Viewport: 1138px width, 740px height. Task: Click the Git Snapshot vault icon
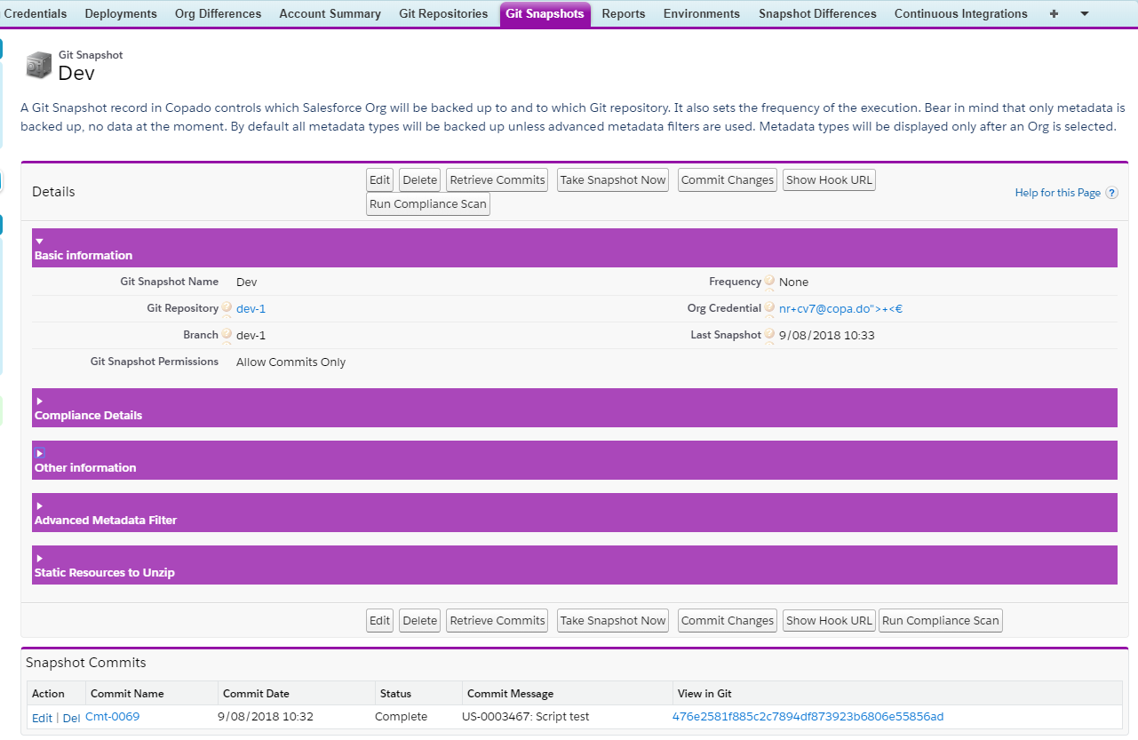(39, 65)
